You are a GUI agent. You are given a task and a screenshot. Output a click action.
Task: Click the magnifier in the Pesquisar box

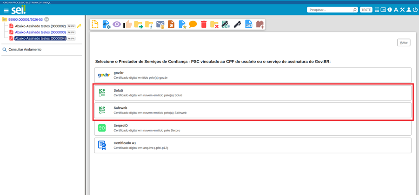click(355, 10)
